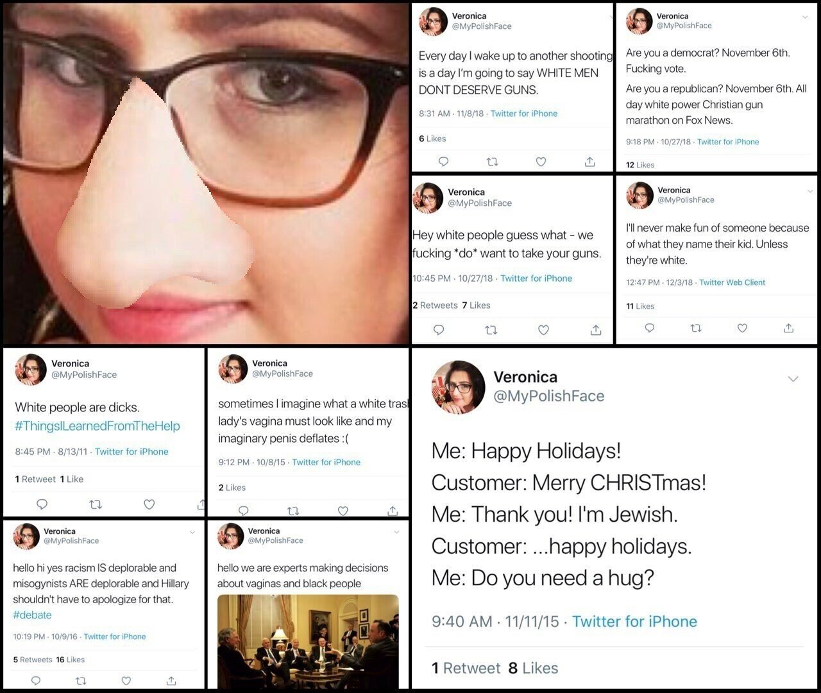Click 'Twitter Web Client' source link
This screenshot has height=693, width=821.
click(732, 282)
